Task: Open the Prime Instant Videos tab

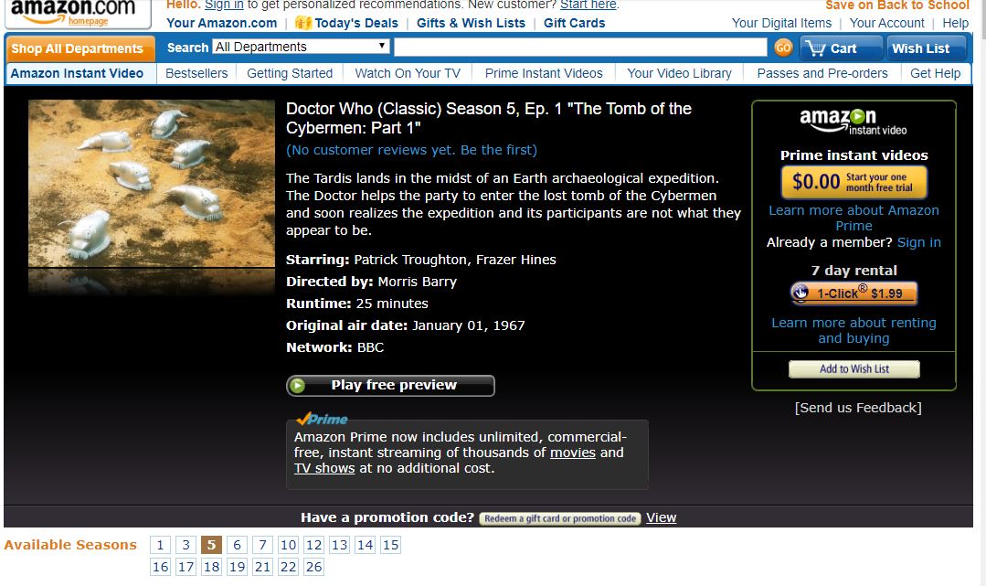Action: point(544,73)
